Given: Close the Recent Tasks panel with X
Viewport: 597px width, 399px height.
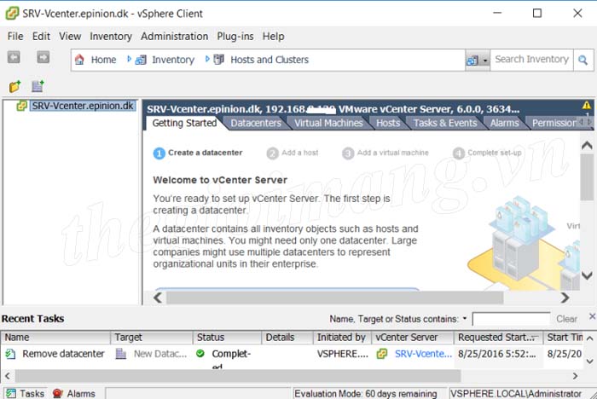Looking at the screenshot, I should 592,316.
